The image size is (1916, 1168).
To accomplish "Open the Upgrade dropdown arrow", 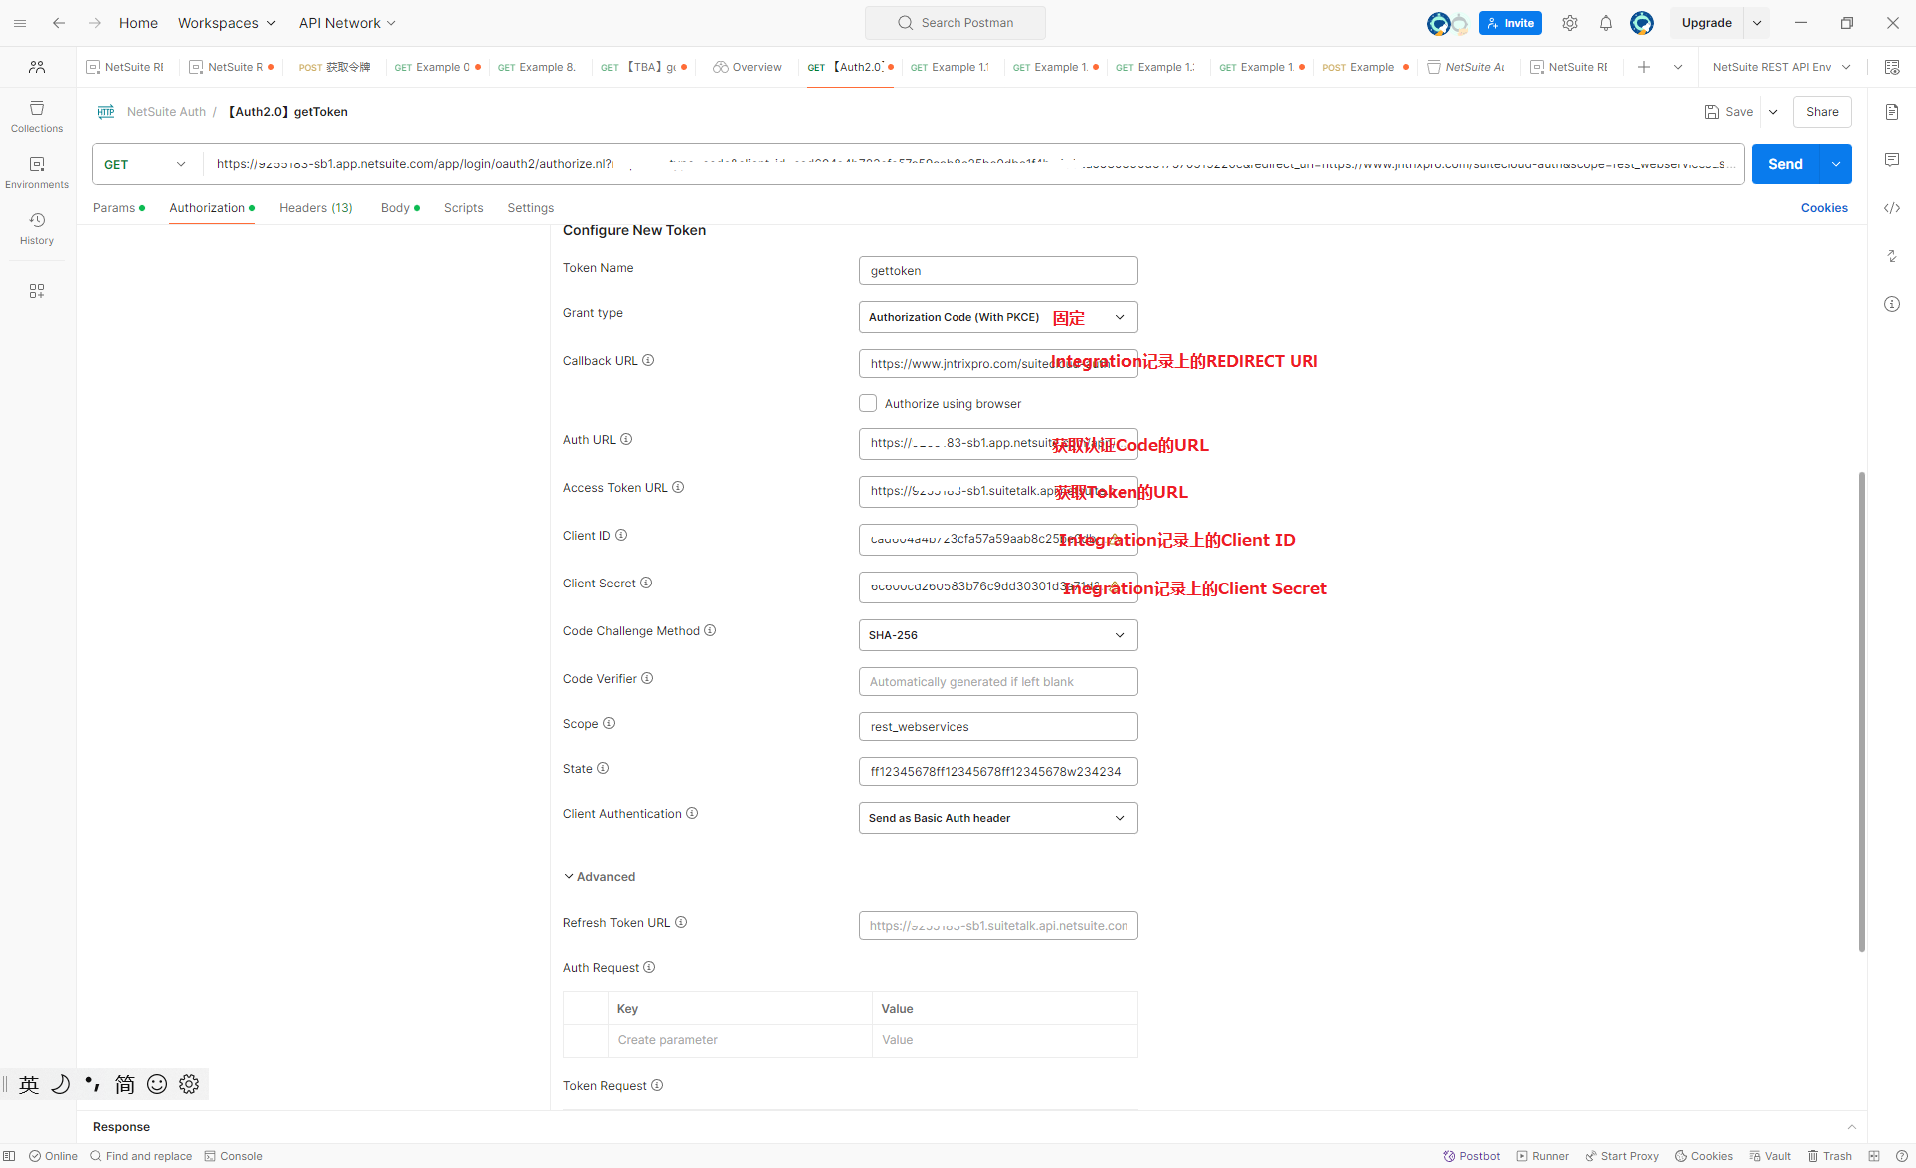I will point(1757,23).
